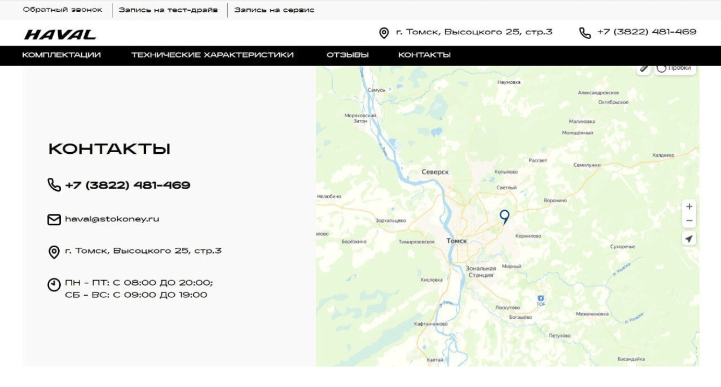
Task: Click the phone handset icon in the header
Action: [x=585, y=33]
